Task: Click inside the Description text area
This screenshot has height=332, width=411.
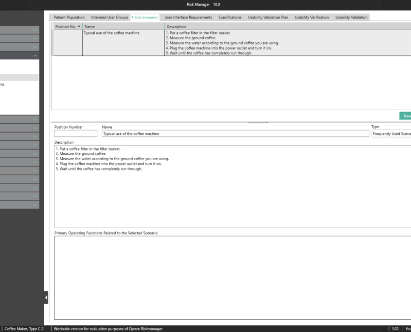Action: [232, 194]
